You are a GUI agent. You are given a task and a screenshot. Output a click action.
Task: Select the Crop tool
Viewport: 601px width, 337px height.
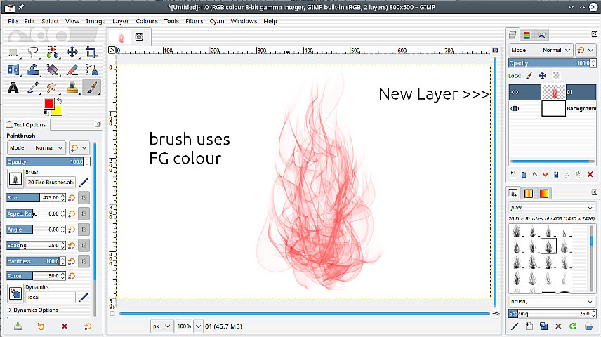click(x=91, y=52)
